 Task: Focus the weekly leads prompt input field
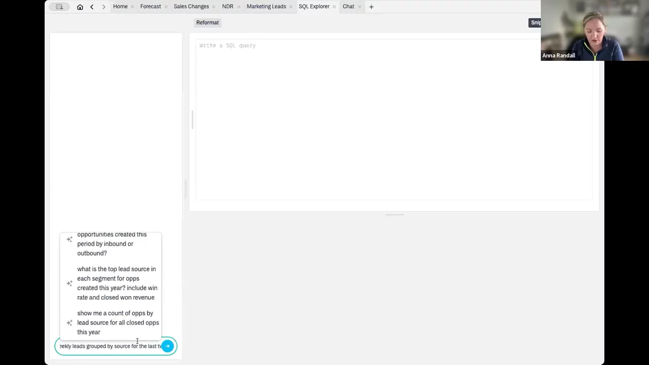coord(109,346)
